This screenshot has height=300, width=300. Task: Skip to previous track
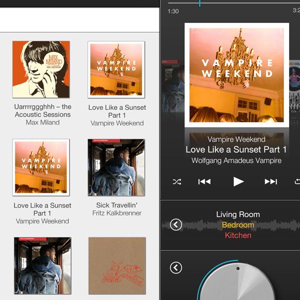(x=204, y=181)
